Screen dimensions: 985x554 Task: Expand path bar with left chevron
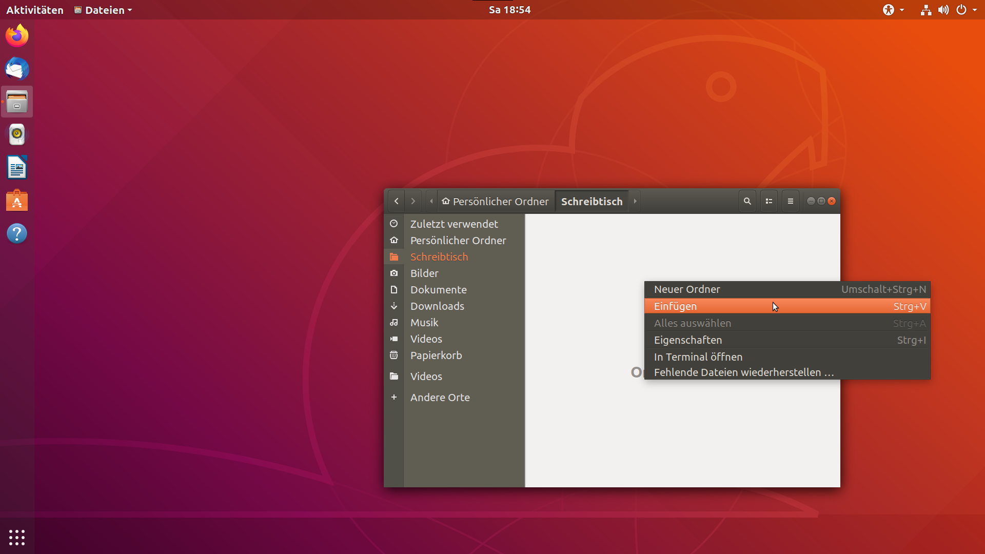[x=431, y=201]
